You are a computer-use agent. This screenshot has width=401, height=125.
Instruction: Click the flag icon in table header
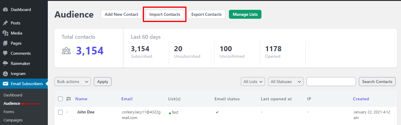[69, 99]
